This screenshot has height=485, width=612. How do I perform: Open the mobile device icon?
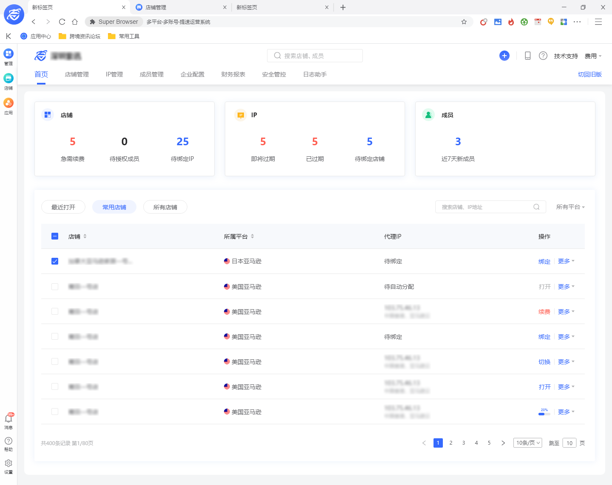click(527, 56)
